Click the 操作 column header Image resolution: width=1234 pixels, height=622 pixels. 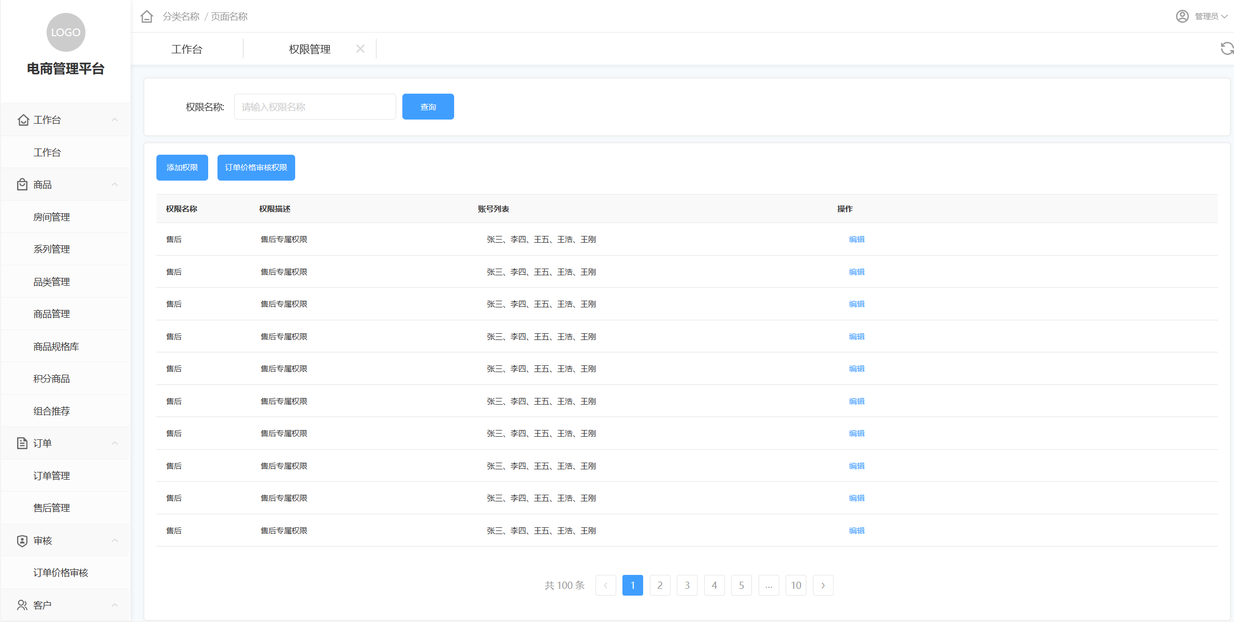point(845,209)
